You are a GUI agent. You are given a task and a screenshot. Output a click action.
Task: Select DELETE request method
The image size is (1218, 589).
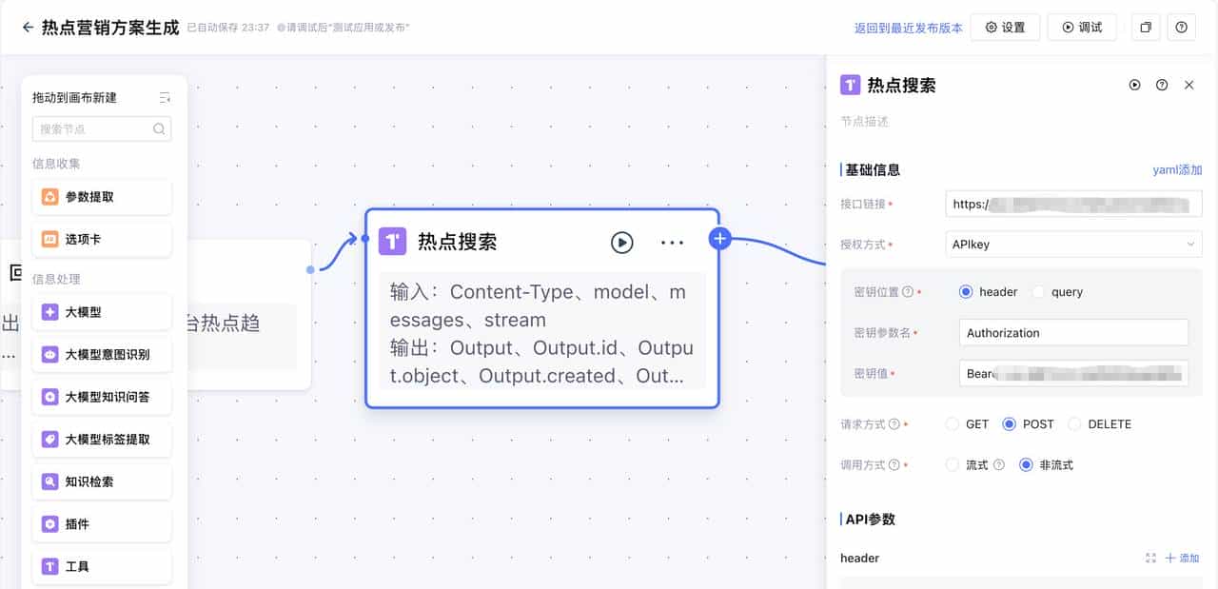click(1074, 424)
